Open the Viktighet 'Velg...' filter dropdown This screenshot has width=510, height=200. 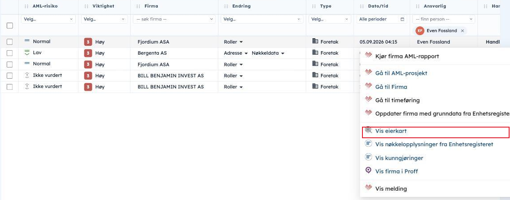click(x=104, y=19)
